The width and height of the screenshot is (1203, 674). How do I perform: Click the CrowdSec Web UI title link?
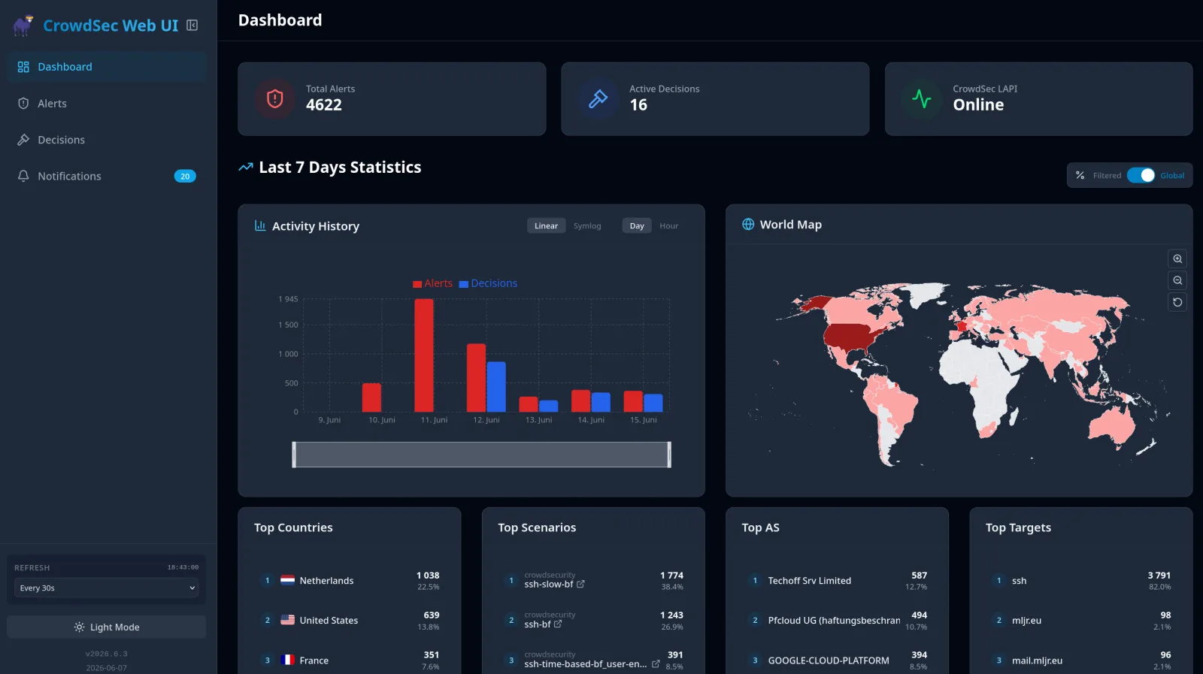[111, 26]
